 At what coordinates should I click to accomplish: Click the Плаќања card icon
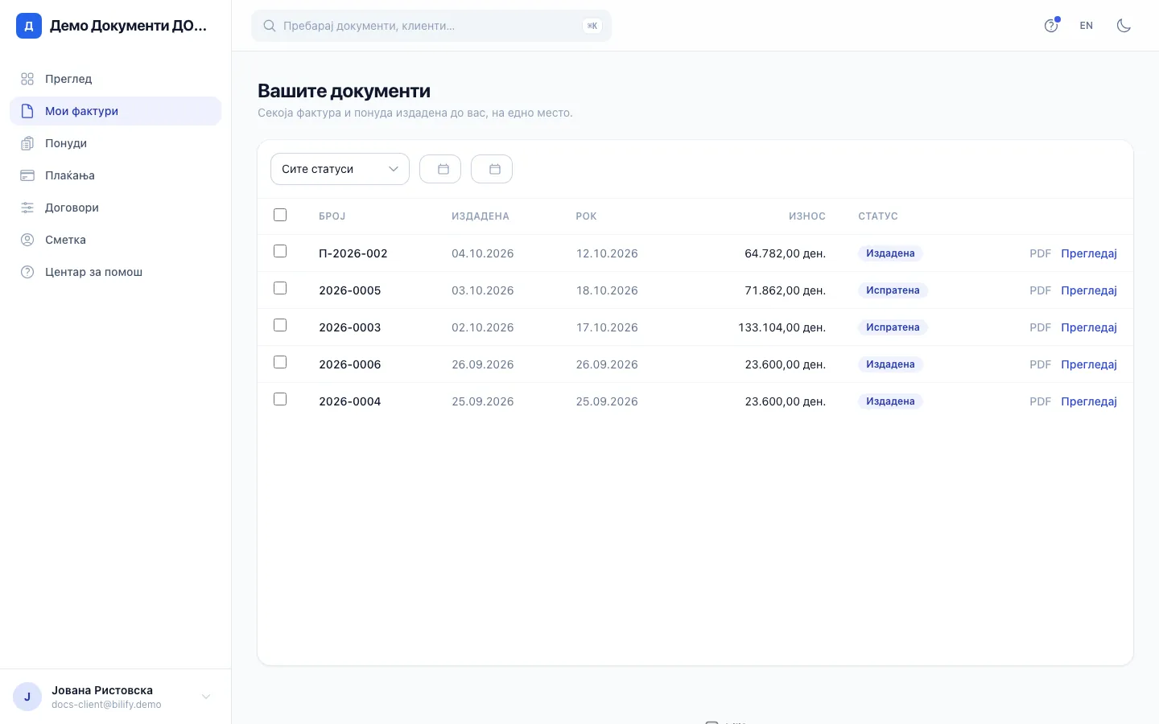[x=27, y=175]
